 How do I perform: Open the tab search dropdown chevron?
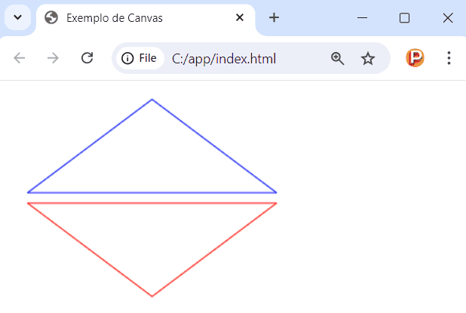17,17
